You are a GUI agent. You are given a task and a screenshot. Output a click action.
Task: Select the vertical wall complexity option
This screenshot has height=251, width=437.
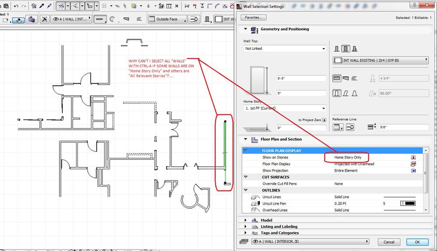[x=337, y=93]
